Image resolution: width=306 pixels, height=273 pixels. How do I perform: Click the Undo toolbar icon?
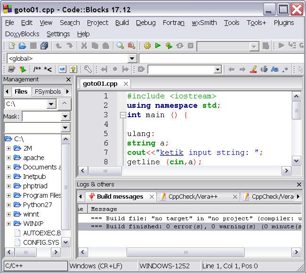(x=58, y=46)
